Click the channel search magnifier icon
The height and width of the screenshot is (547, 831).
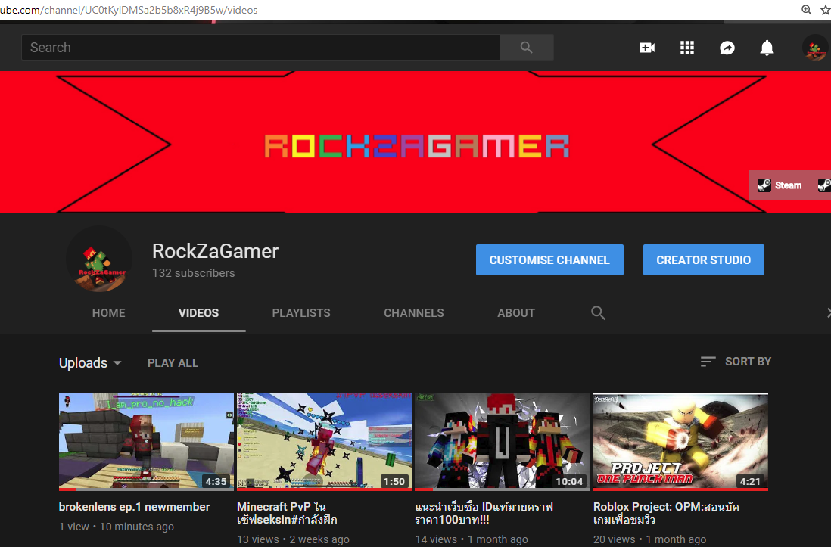tap(598, 312)
